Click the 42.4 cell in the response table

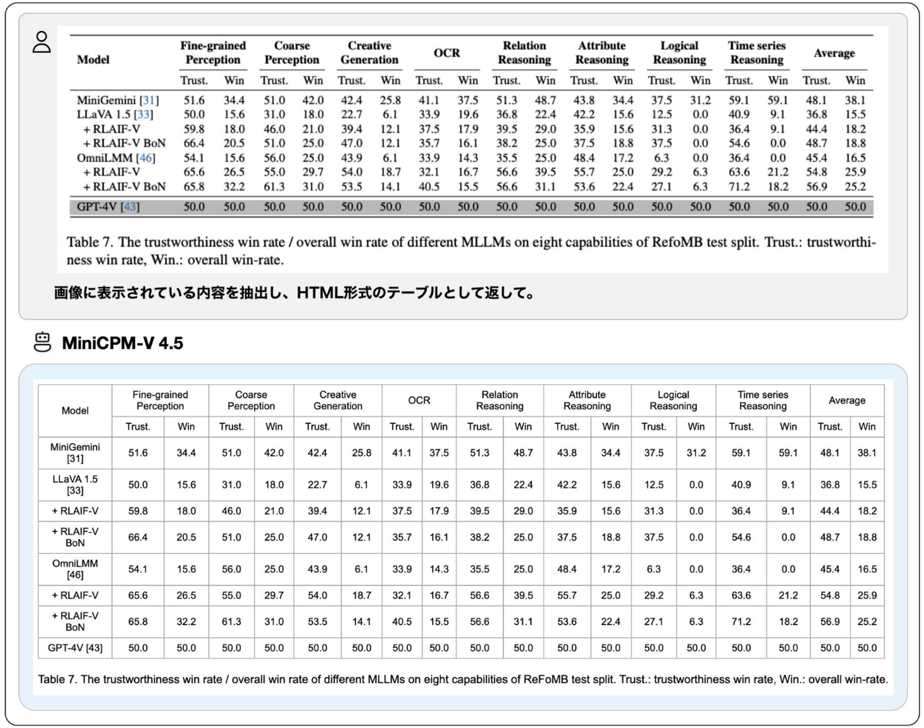click(317, 453)
